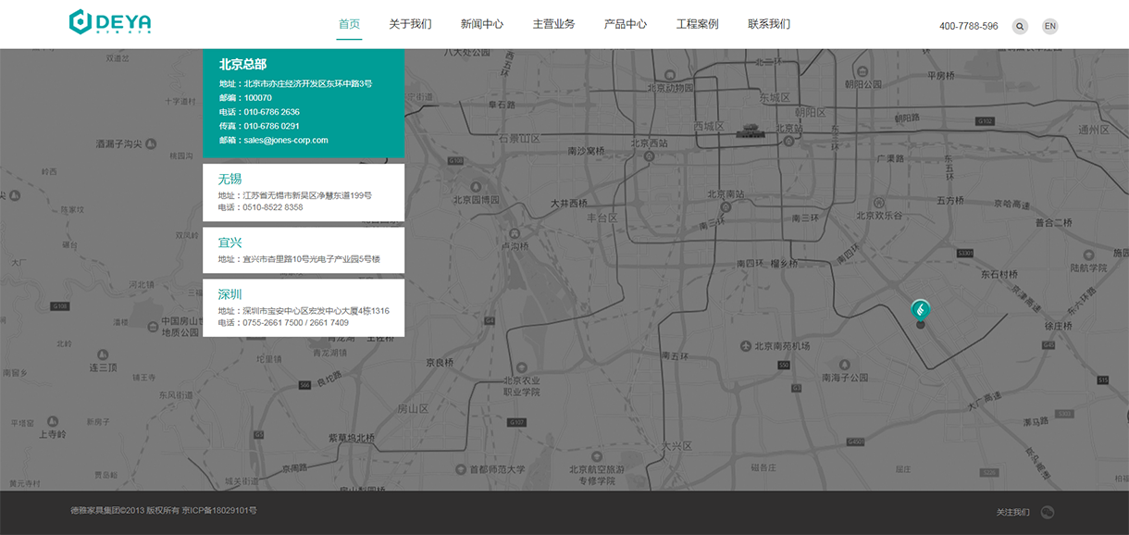Click Beijing address 东环中路3号 line
This screenshot has width=1129, height=535.
click(295, 84)
